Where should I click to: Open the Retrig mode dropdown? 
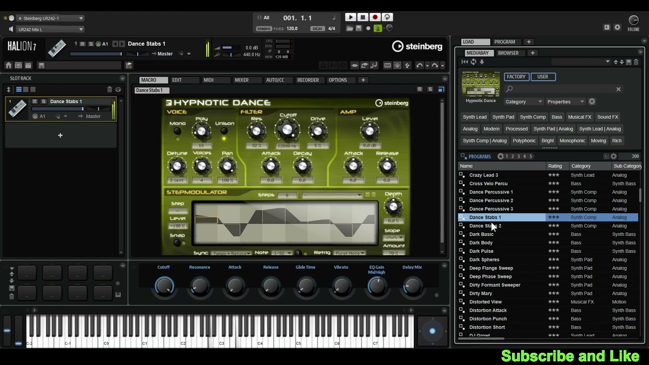coord(350,253)
